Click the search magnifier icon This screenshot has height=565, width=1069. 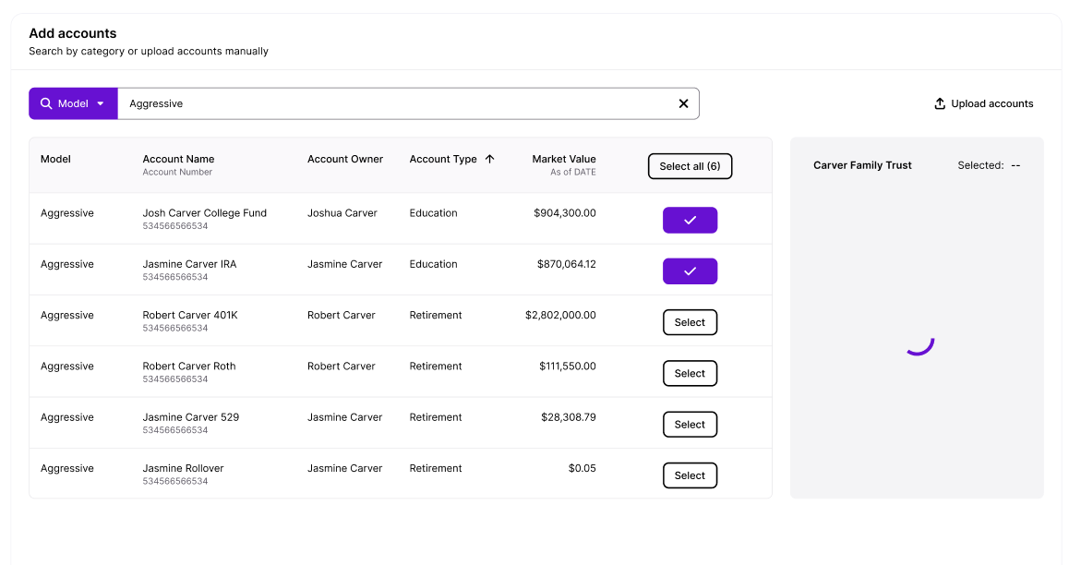pyautogui.click(x=46, y=104)
